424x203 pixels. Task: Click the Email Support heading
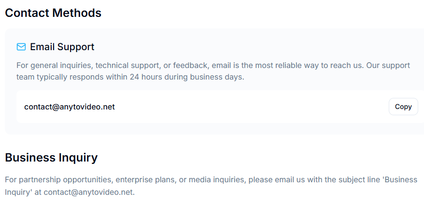[x=62, y=47]
